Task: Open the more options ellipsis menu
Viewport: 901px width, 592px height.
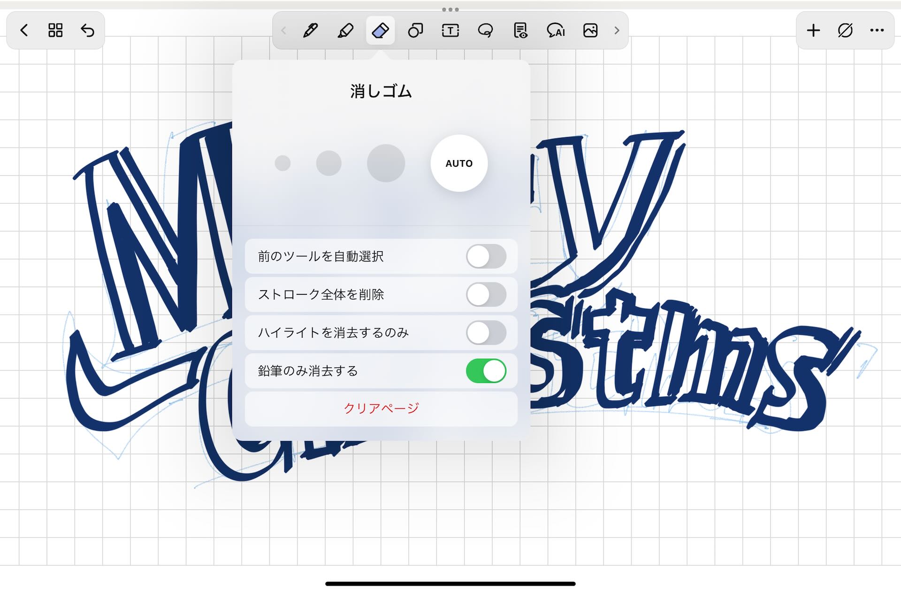Action: [877, 31]
